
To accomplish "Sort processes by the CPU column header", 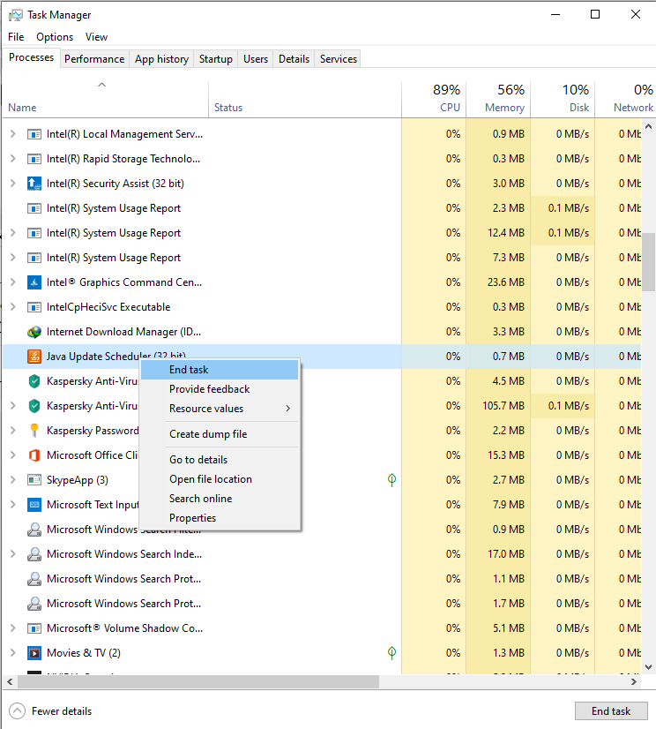I will pyautogui.click(x=434, y=99).
